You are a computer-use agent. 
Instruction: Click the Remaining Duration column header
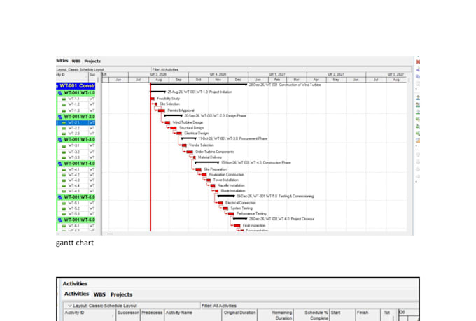[x=276, y=315]
